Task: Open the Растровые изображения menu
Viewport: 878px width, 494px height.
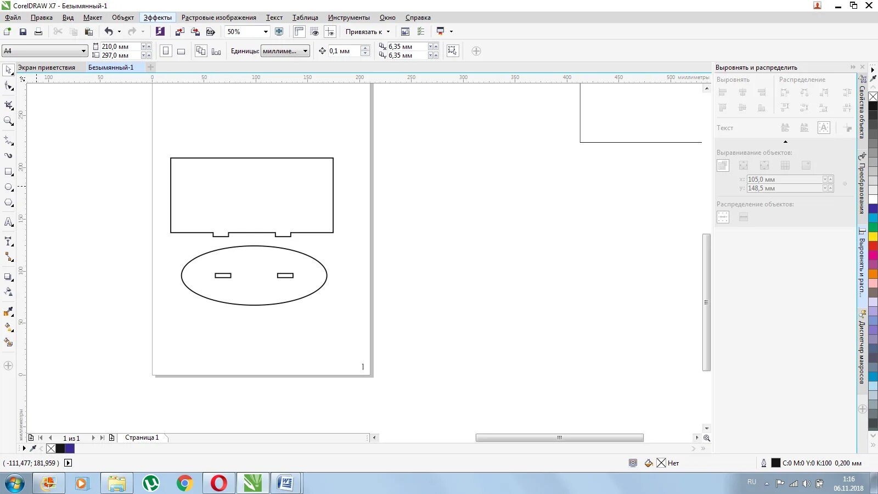Action: pyautogui.click(x=219, y=18)
